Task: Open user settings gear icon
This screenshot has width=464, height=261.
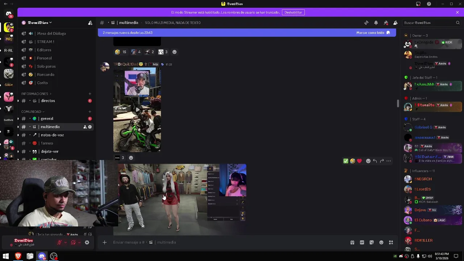Action: tap(87, 243)
